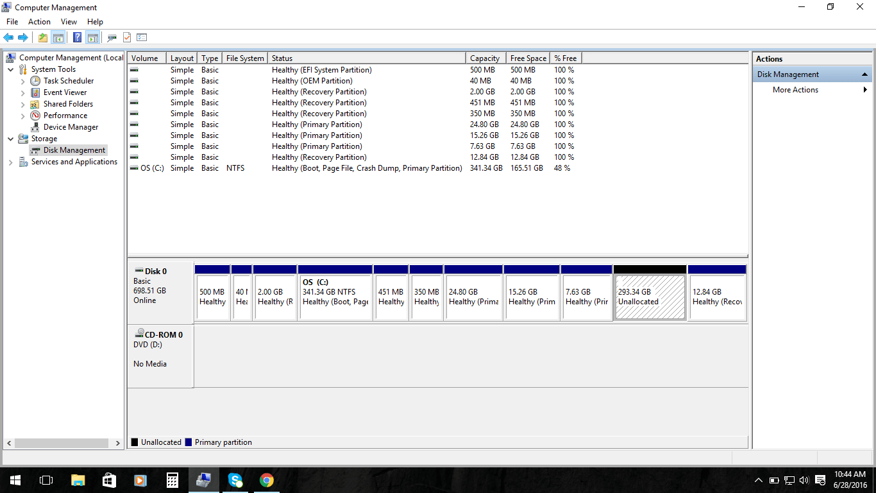The height and width of the screenshot is (493, 876).
Task: Collapse the System Tools branch
Action: coord(10,69)
